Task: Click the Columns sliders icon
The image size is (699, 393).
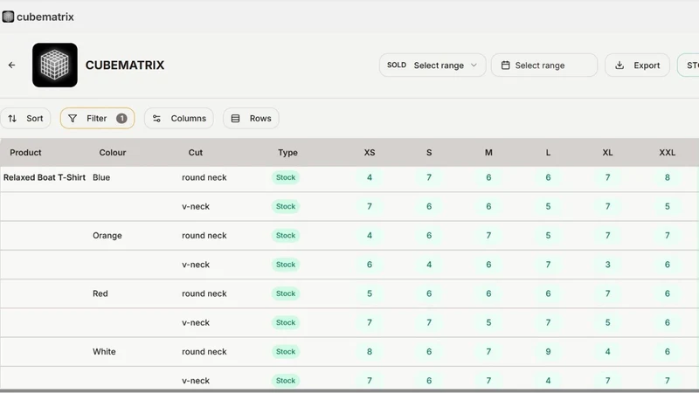Action: 156,119
